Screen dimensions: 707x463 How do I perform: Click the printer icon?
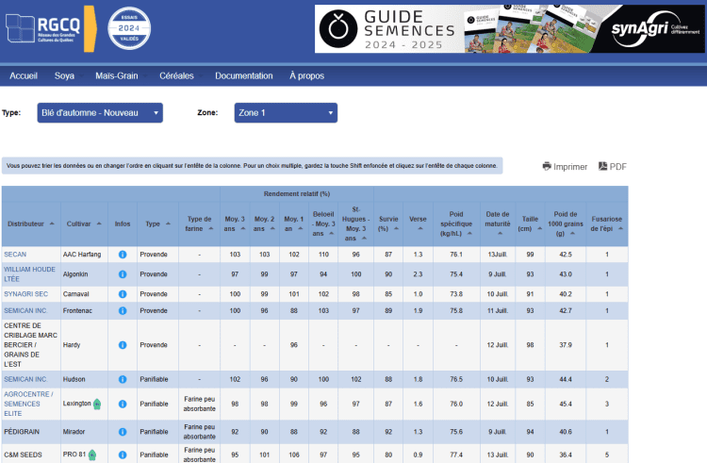[547, 166]
